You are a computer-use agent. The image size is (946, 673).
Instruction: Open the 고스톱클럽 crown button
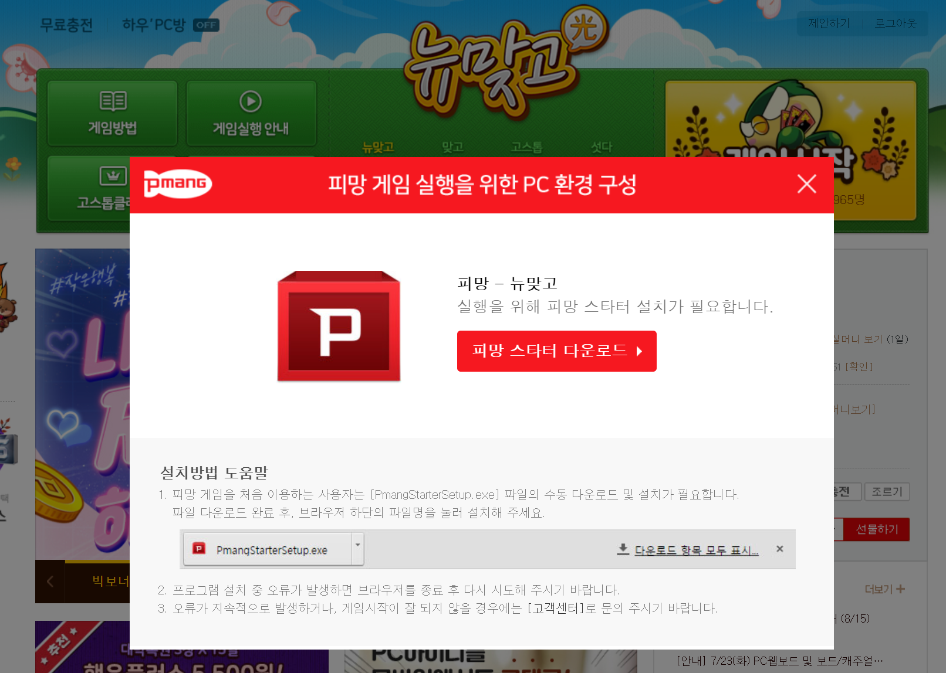[x=89, y=188]
